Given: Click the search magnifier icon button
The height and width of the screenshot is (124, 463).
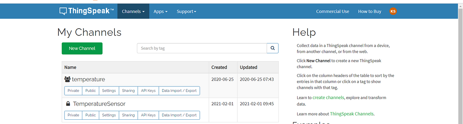Looking at the screenshot, I should [x=273, y=48].
